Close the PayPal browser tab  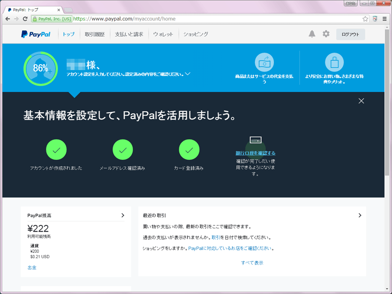point(58,10)
